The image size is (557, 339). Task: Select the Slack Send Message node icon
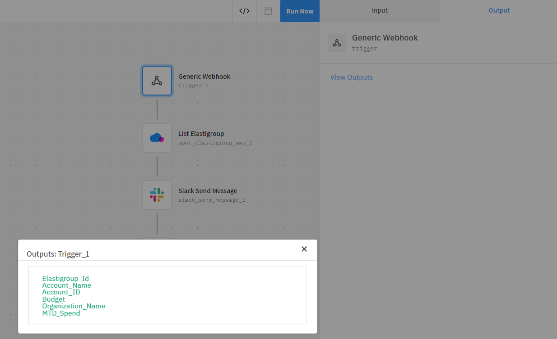point(157,195)
